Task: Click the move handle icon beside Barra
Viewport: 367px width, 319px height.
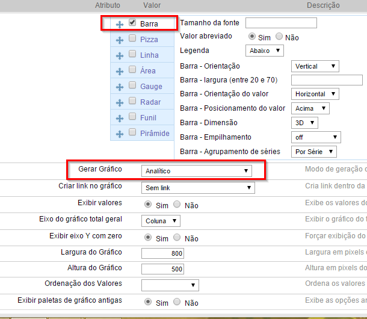Action: pos(120,24)
